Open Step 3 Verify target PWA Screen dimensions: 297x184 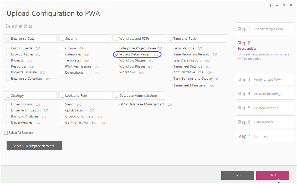[x=265, y=79]
